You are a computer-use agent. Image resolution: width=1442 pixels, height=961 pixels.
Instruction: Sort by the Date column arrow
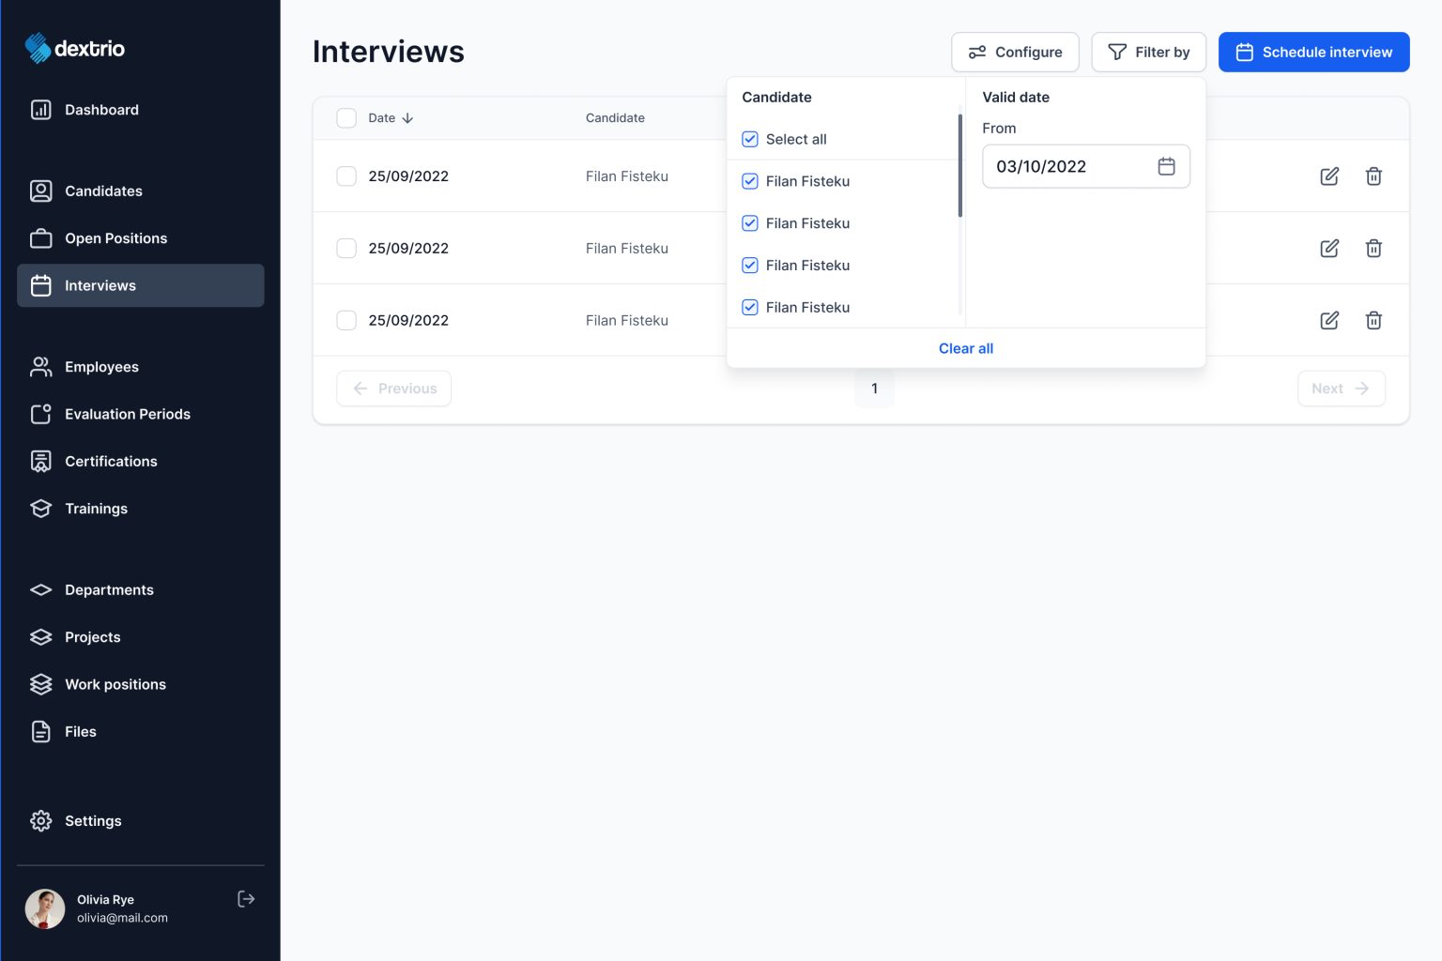[x=407, y=118]
